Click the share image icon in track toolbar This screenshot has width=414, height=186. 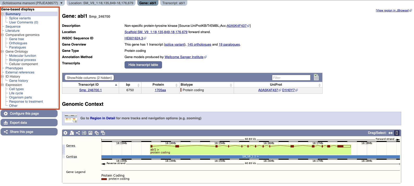click(x=78, y=133)
